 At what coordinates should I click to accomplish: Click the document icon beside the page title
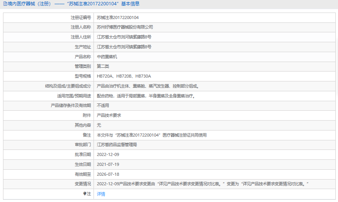pyautogui.click(x=5, y=4)
